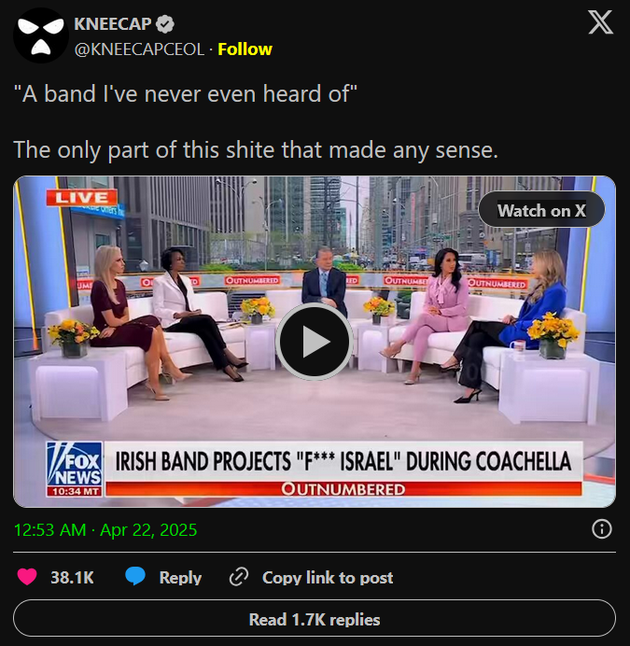Play the Fox News video clip

315,341
